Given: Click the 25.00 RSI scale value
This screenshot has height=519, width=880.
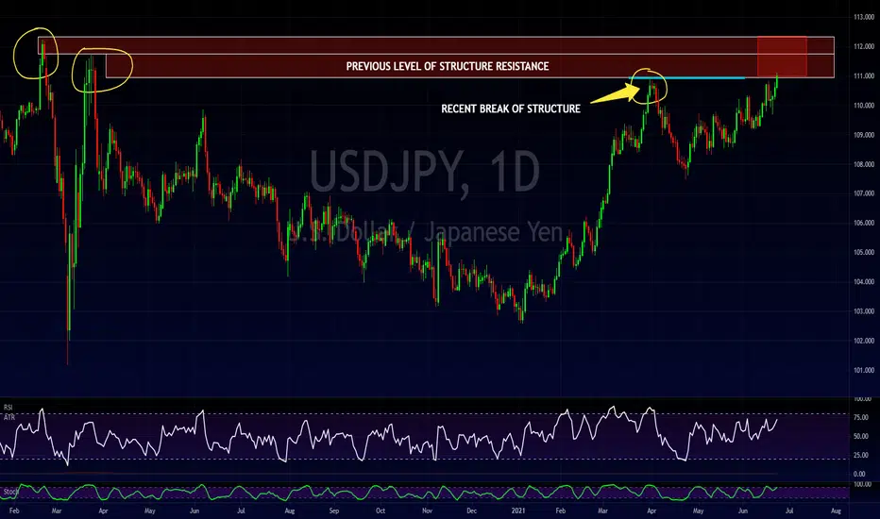Looking at the screenshot, I should click(860, 455).
